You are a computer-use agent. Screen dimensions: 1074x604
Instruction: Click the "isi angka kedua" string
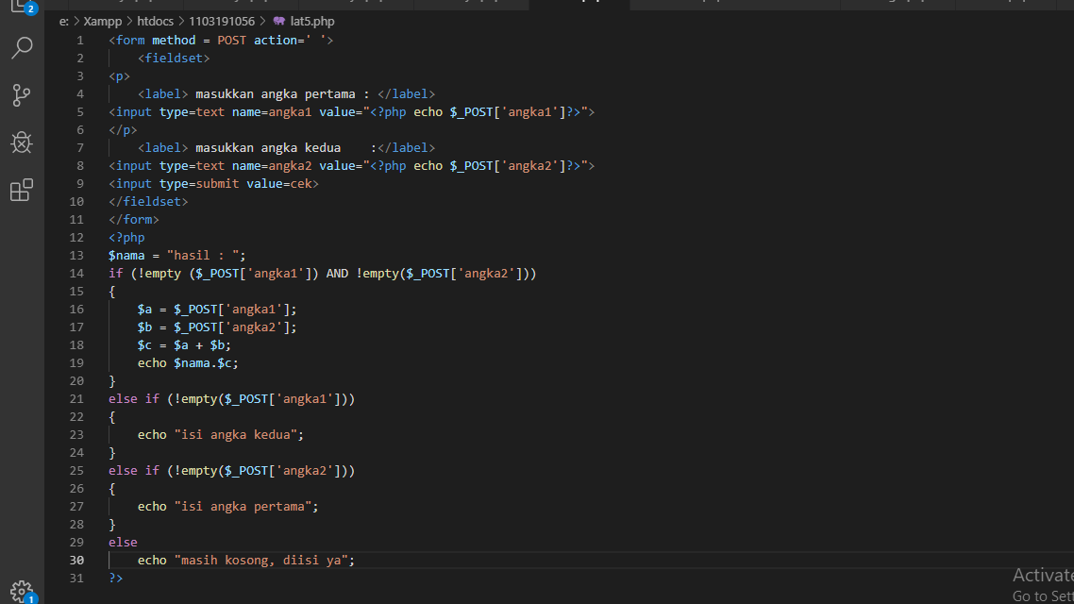point(238,435)
